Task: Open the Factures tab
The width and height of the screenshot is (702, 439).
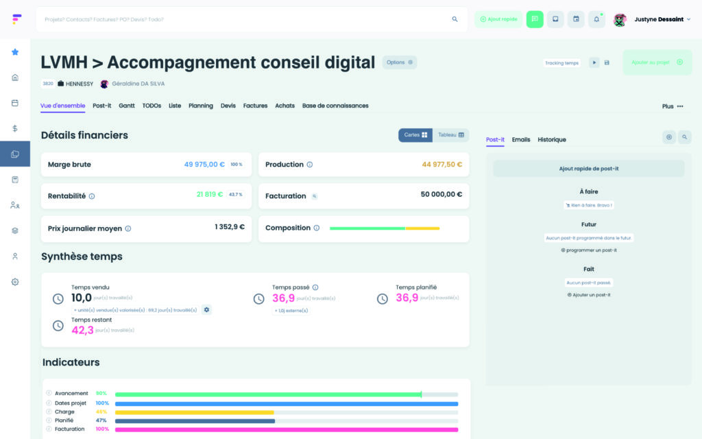Action: tap(255, 106)
